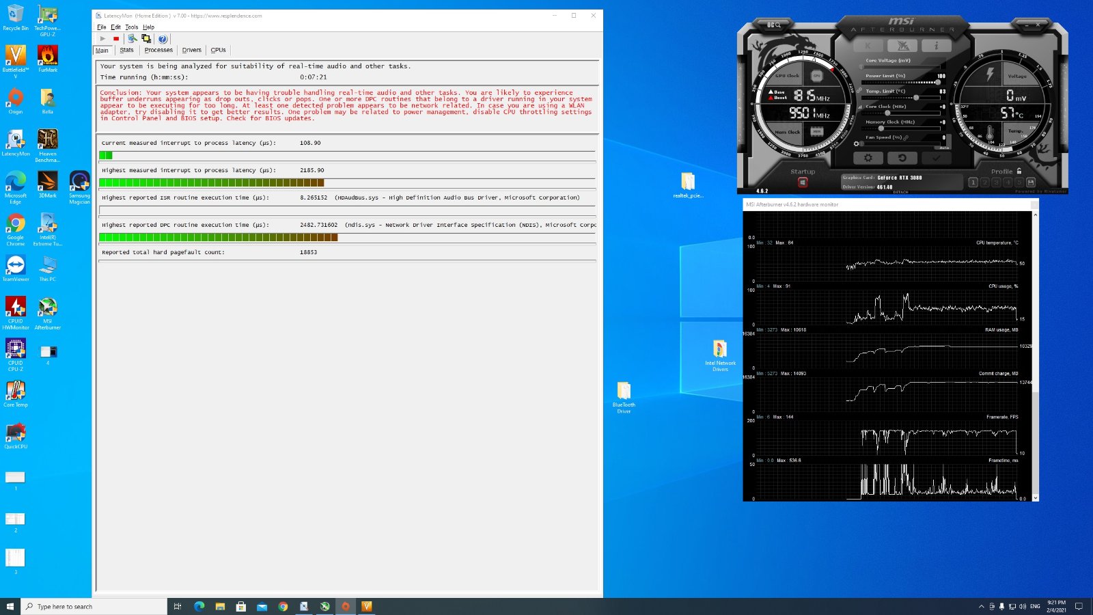Switch to the Stats tab
The height and width of the screenshot is (615, 1093).
[126, 50]
